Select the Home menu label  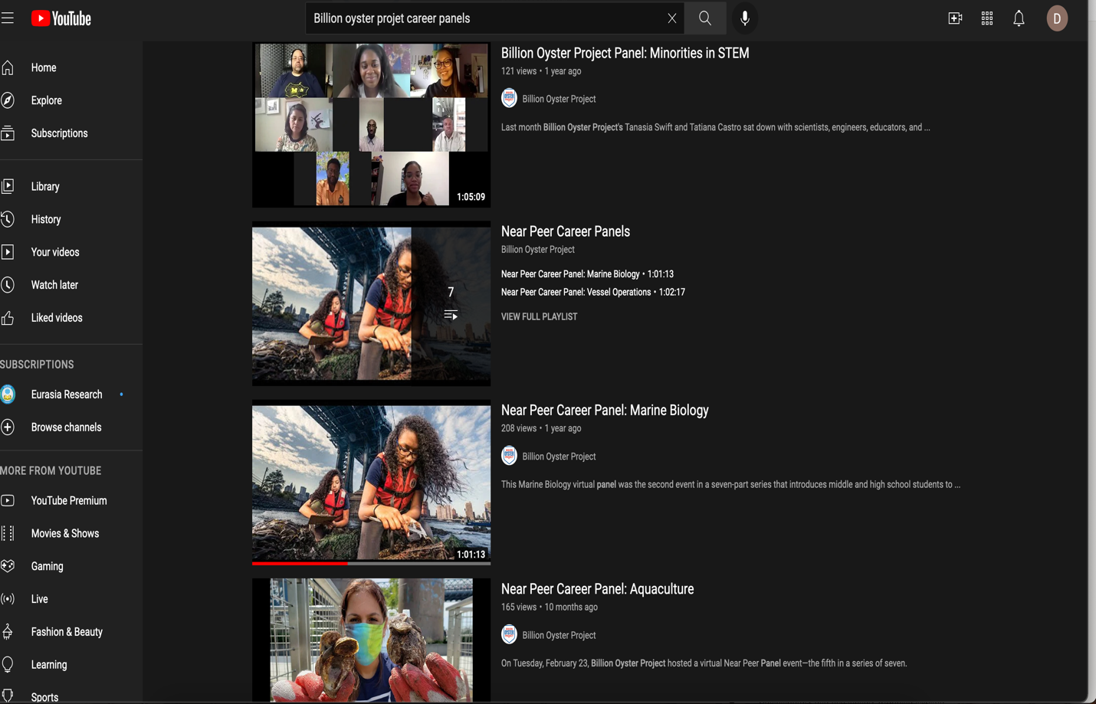pyautogui.click(x=44, y=68)
